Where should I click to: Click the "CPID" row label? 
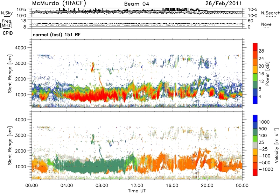(8, 33)
